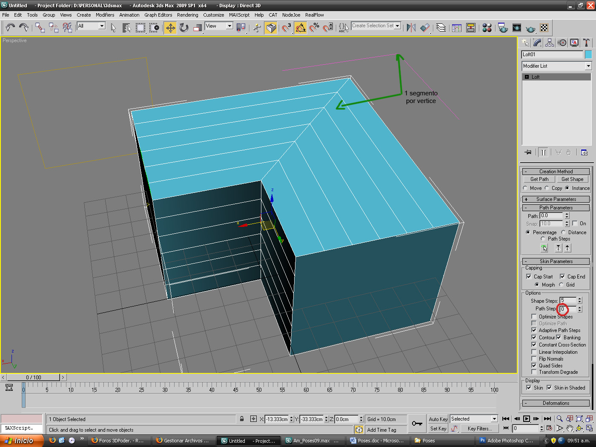Activate the Select and Rotate tool
Viewport: 596px width, 447px height.
pyautogui.click(x=184, y=28)
